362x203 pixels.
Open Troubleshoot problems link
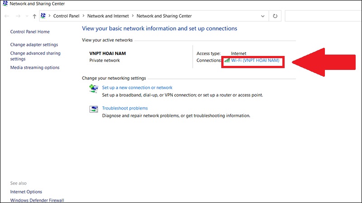tap(125, 108)
